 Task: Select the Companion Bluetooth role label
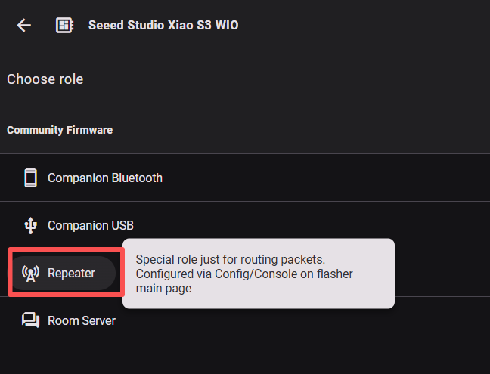(105, 178)
